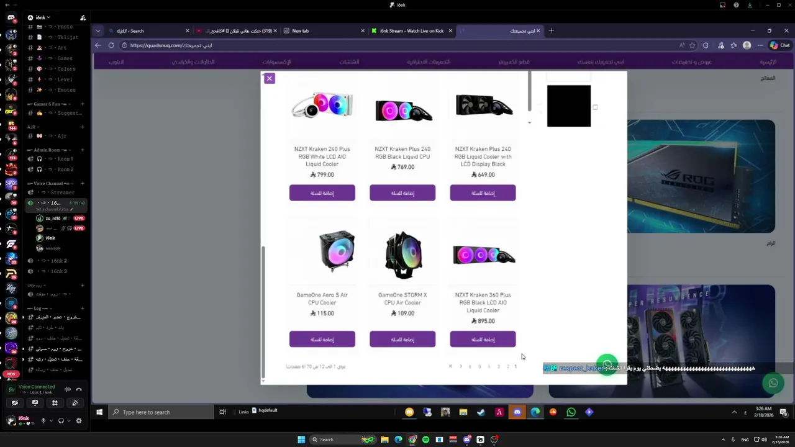
Task: Collapse the Games & Fun category
Action: pyautogui.click(x=50, y=104)
